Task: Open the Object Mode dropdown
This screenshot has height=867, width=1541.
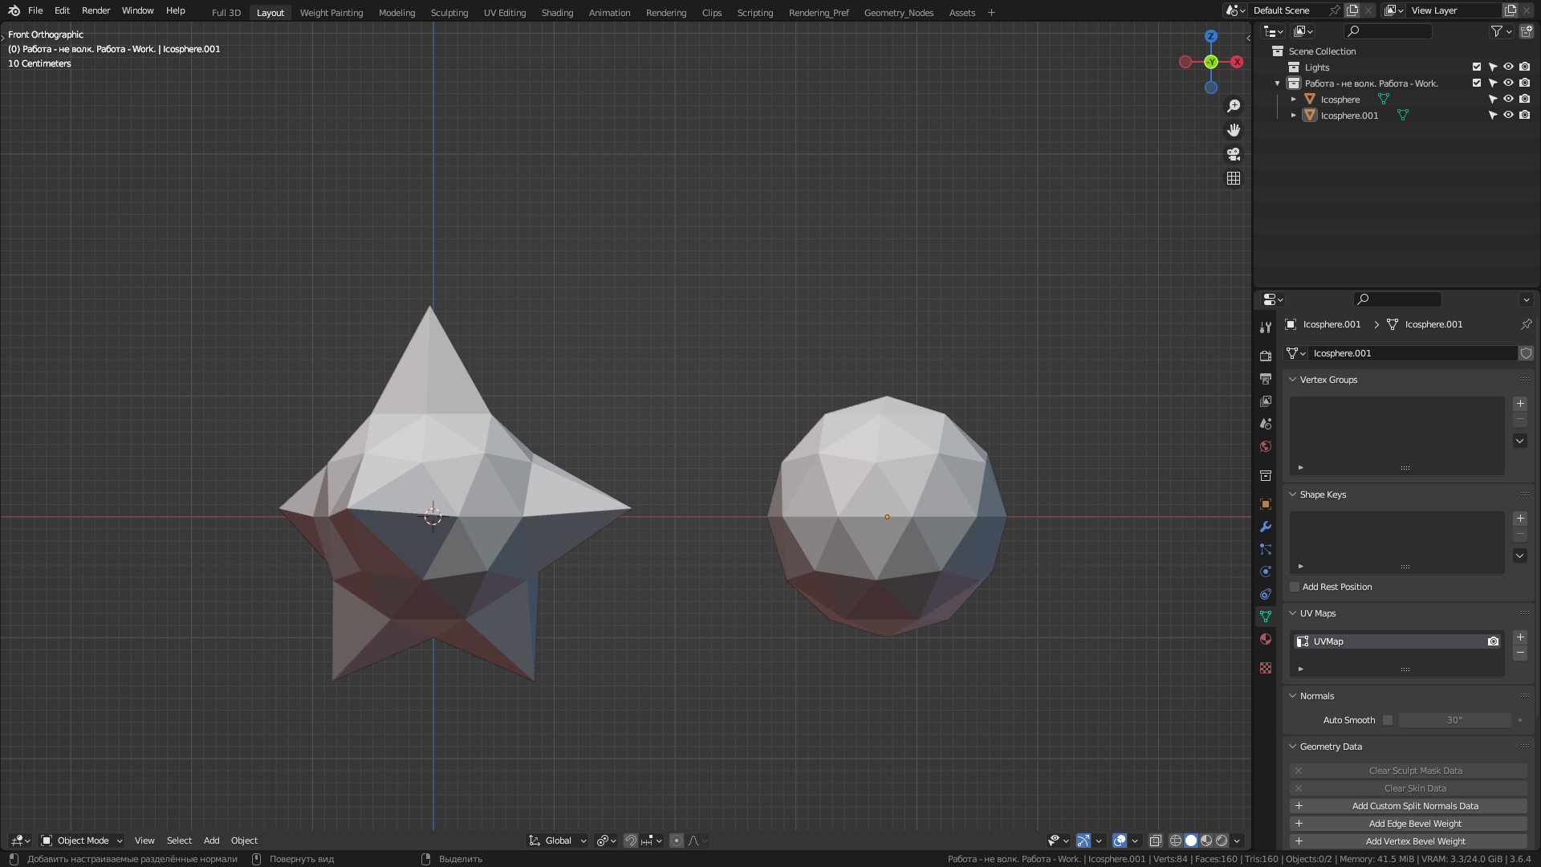Action: [x=82, y=841]
